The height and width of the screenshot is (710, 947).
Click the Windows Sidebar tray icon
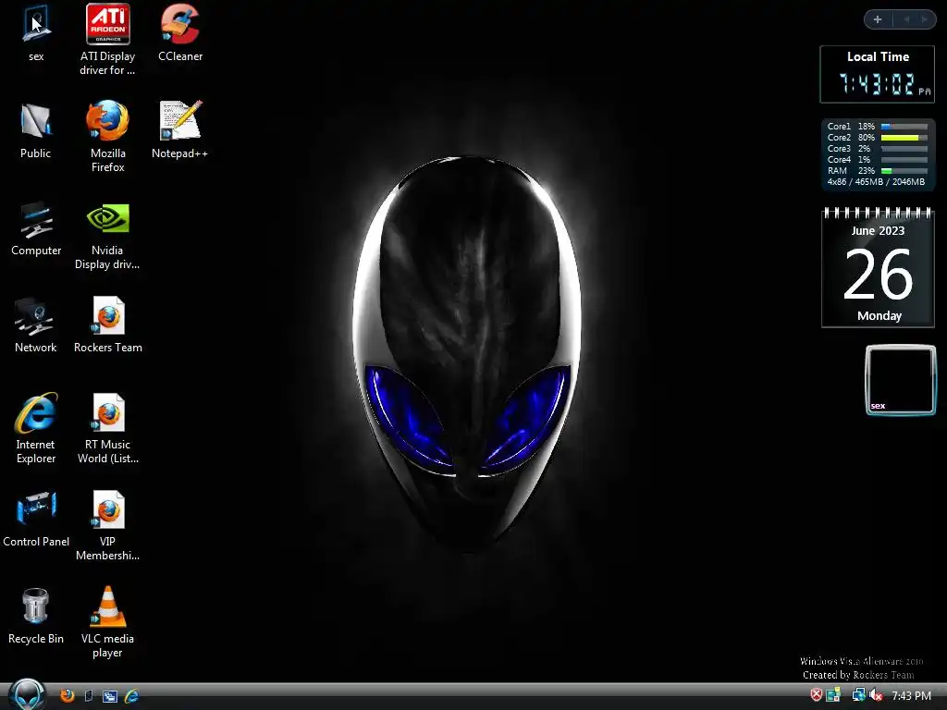[x=833, y=695]
